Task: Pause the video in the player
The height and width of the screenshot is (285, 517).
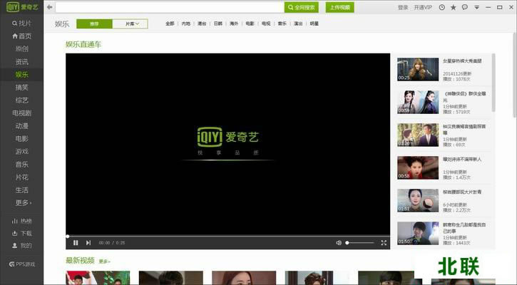Action: [x=76, y=242]
